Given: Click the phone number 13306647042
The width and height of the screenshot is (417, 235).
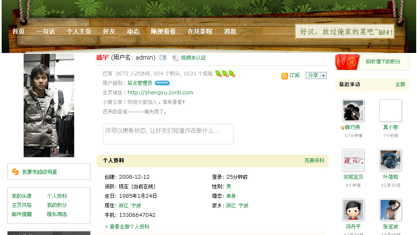Looking at the screenshot, I should click(137, 215).
